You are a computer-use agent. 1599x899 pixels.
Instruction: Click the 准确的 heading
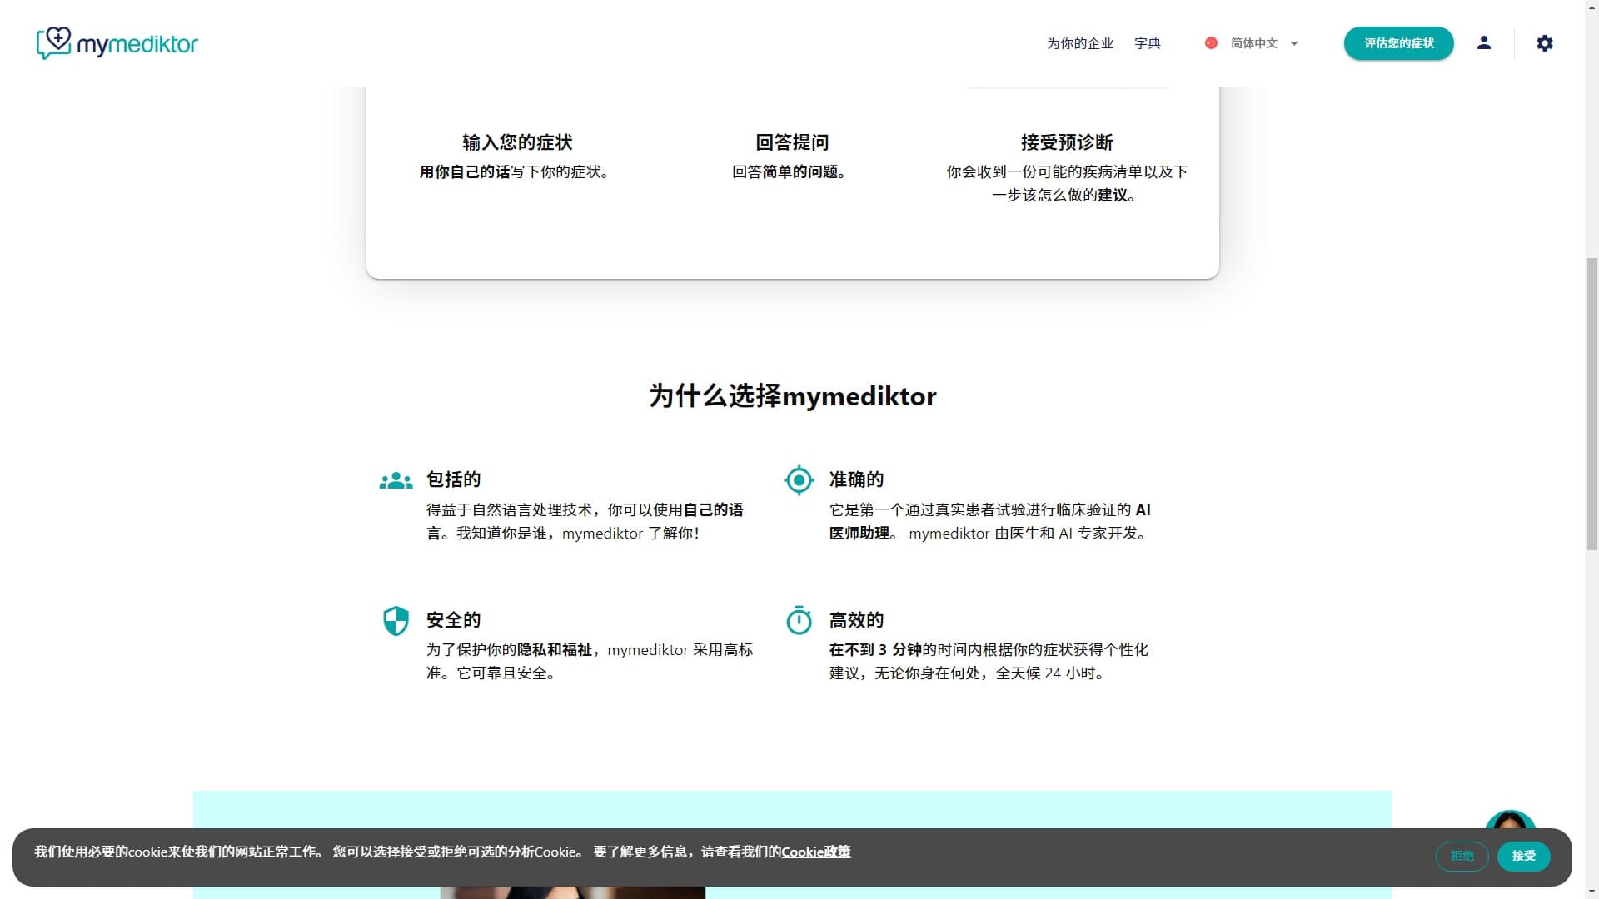click(856, 479)
